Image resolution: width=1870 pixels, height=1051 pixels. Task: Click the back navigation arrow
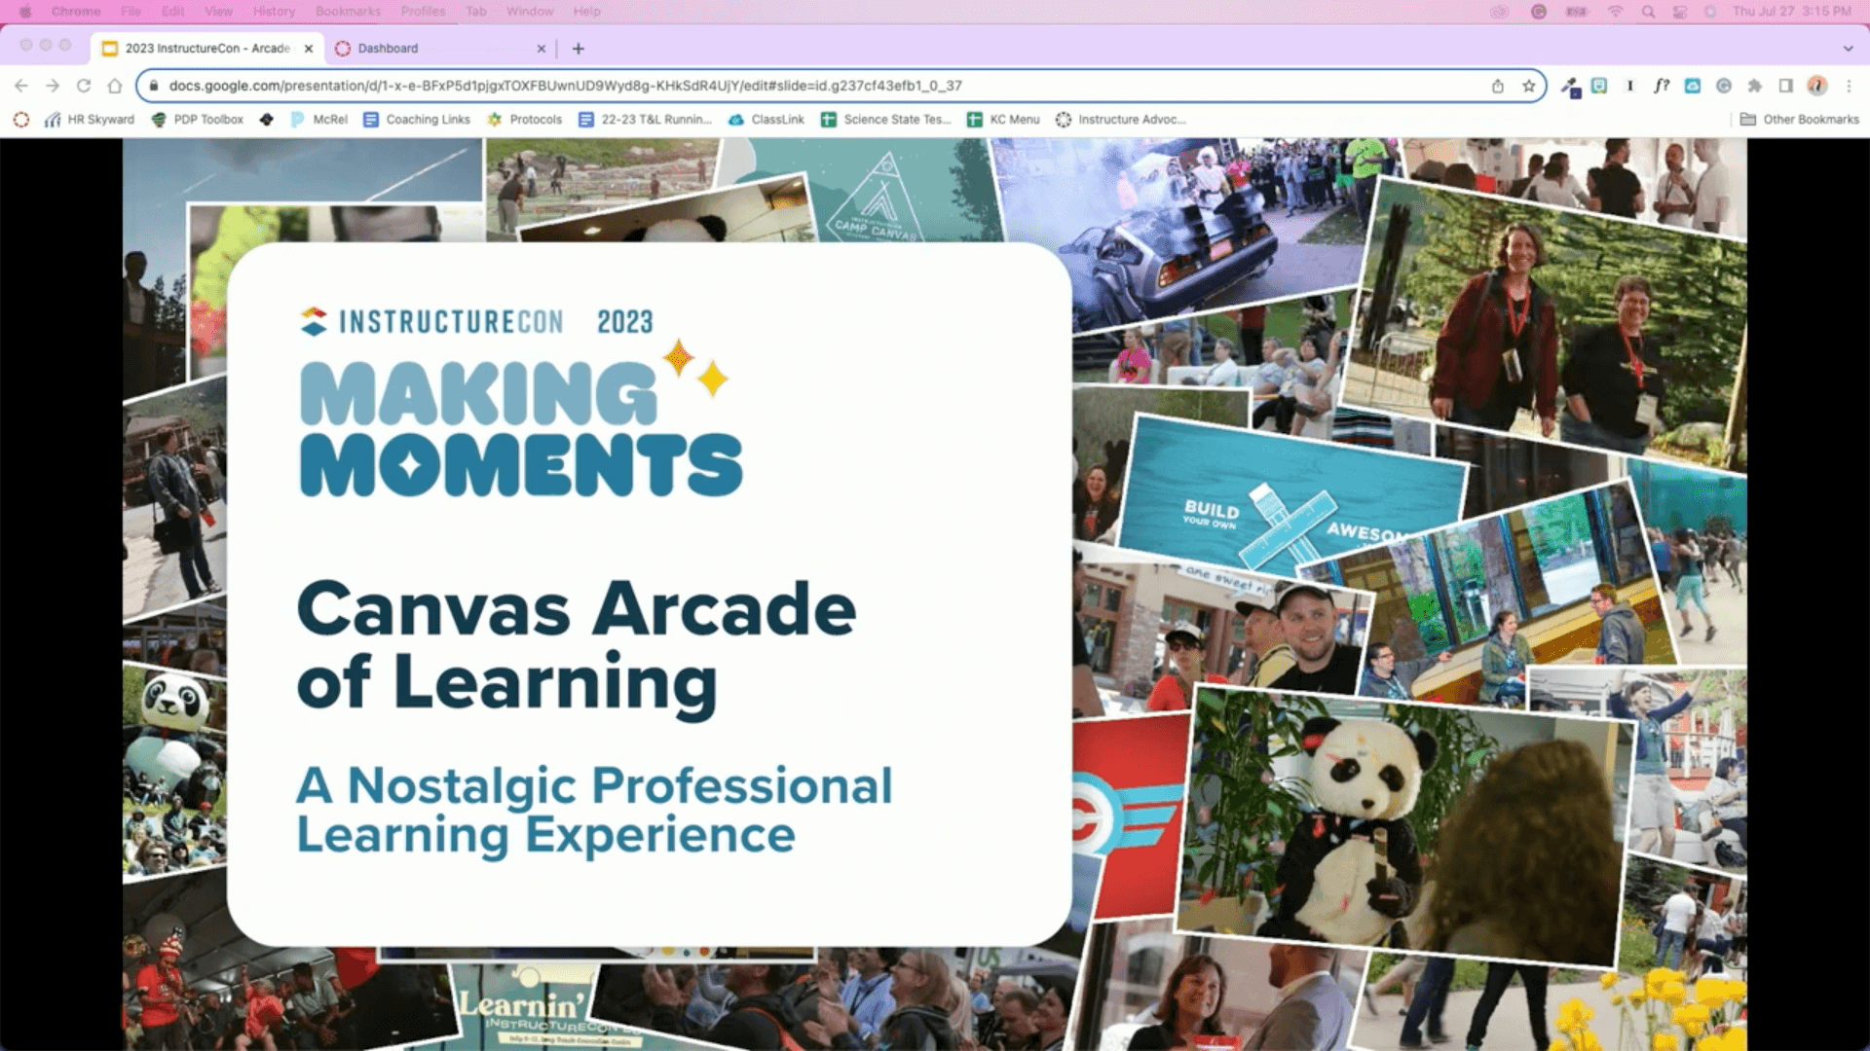point(23,86)
